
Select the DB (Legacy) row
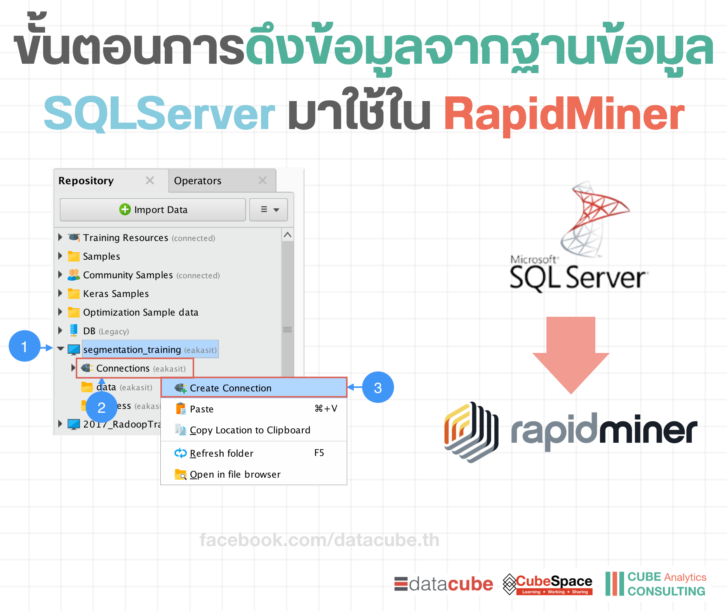coord(168,331)
